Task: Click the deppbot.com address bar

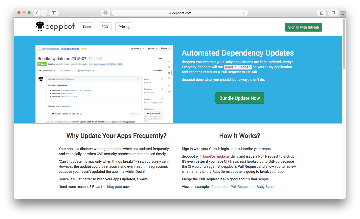Action: [x=180, y=13]
